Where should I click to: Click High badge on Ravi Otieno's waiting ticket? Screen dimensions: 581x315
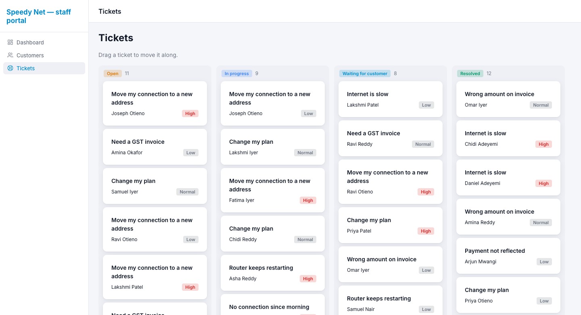tap(426, 192)
